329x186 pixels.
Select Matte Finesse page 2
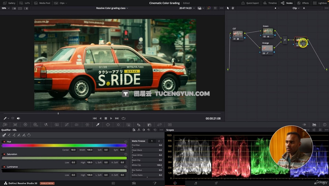click(159, 141)
